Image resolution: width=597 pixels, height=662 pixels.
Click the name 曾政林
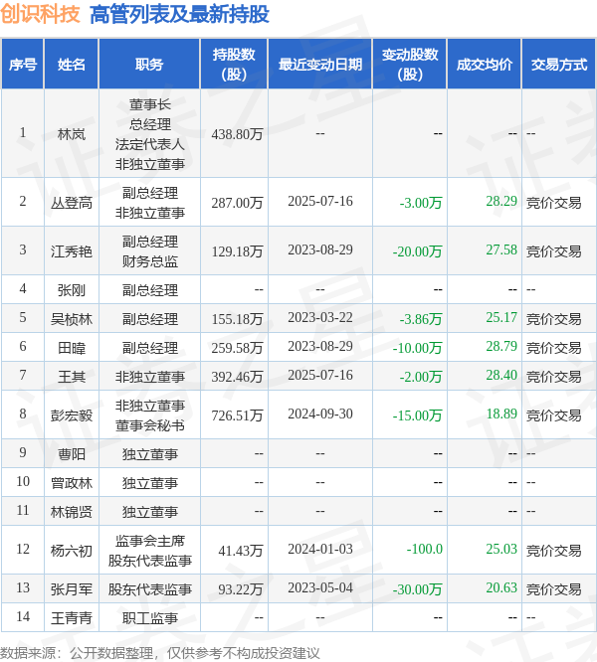tap(72, 482)
